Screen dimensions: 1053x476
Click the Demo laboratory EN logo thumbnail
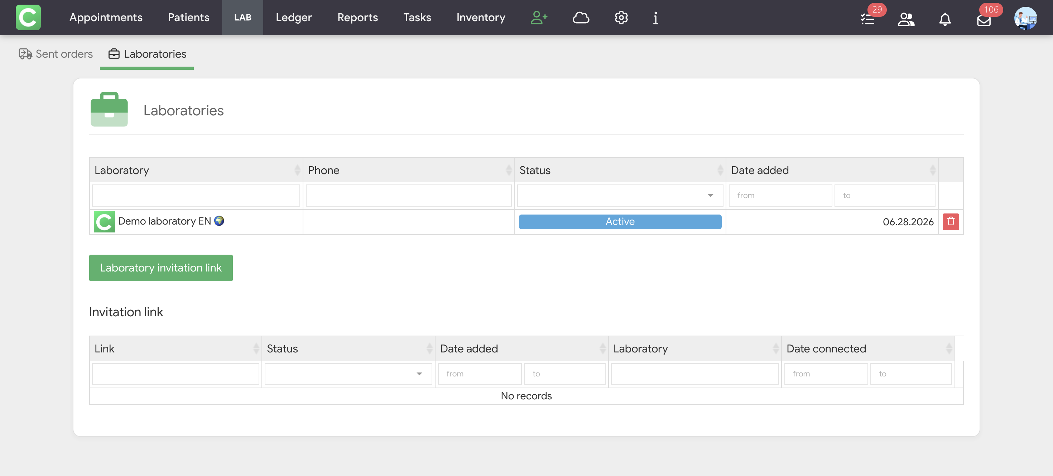pyautogui.click(x=104, y=222)
